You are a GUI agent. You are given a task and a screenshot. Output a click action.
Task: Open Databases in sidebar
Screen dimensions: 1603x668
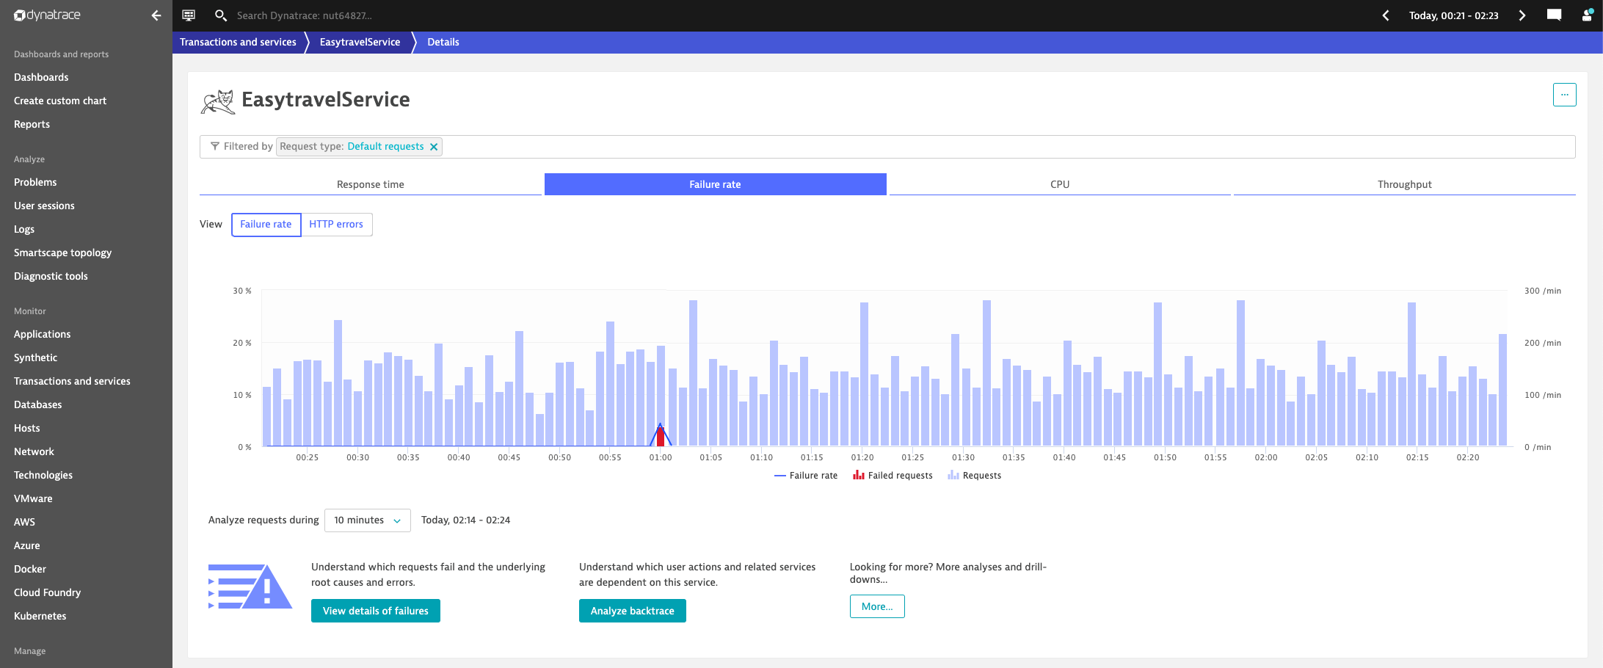click(37, 404)
